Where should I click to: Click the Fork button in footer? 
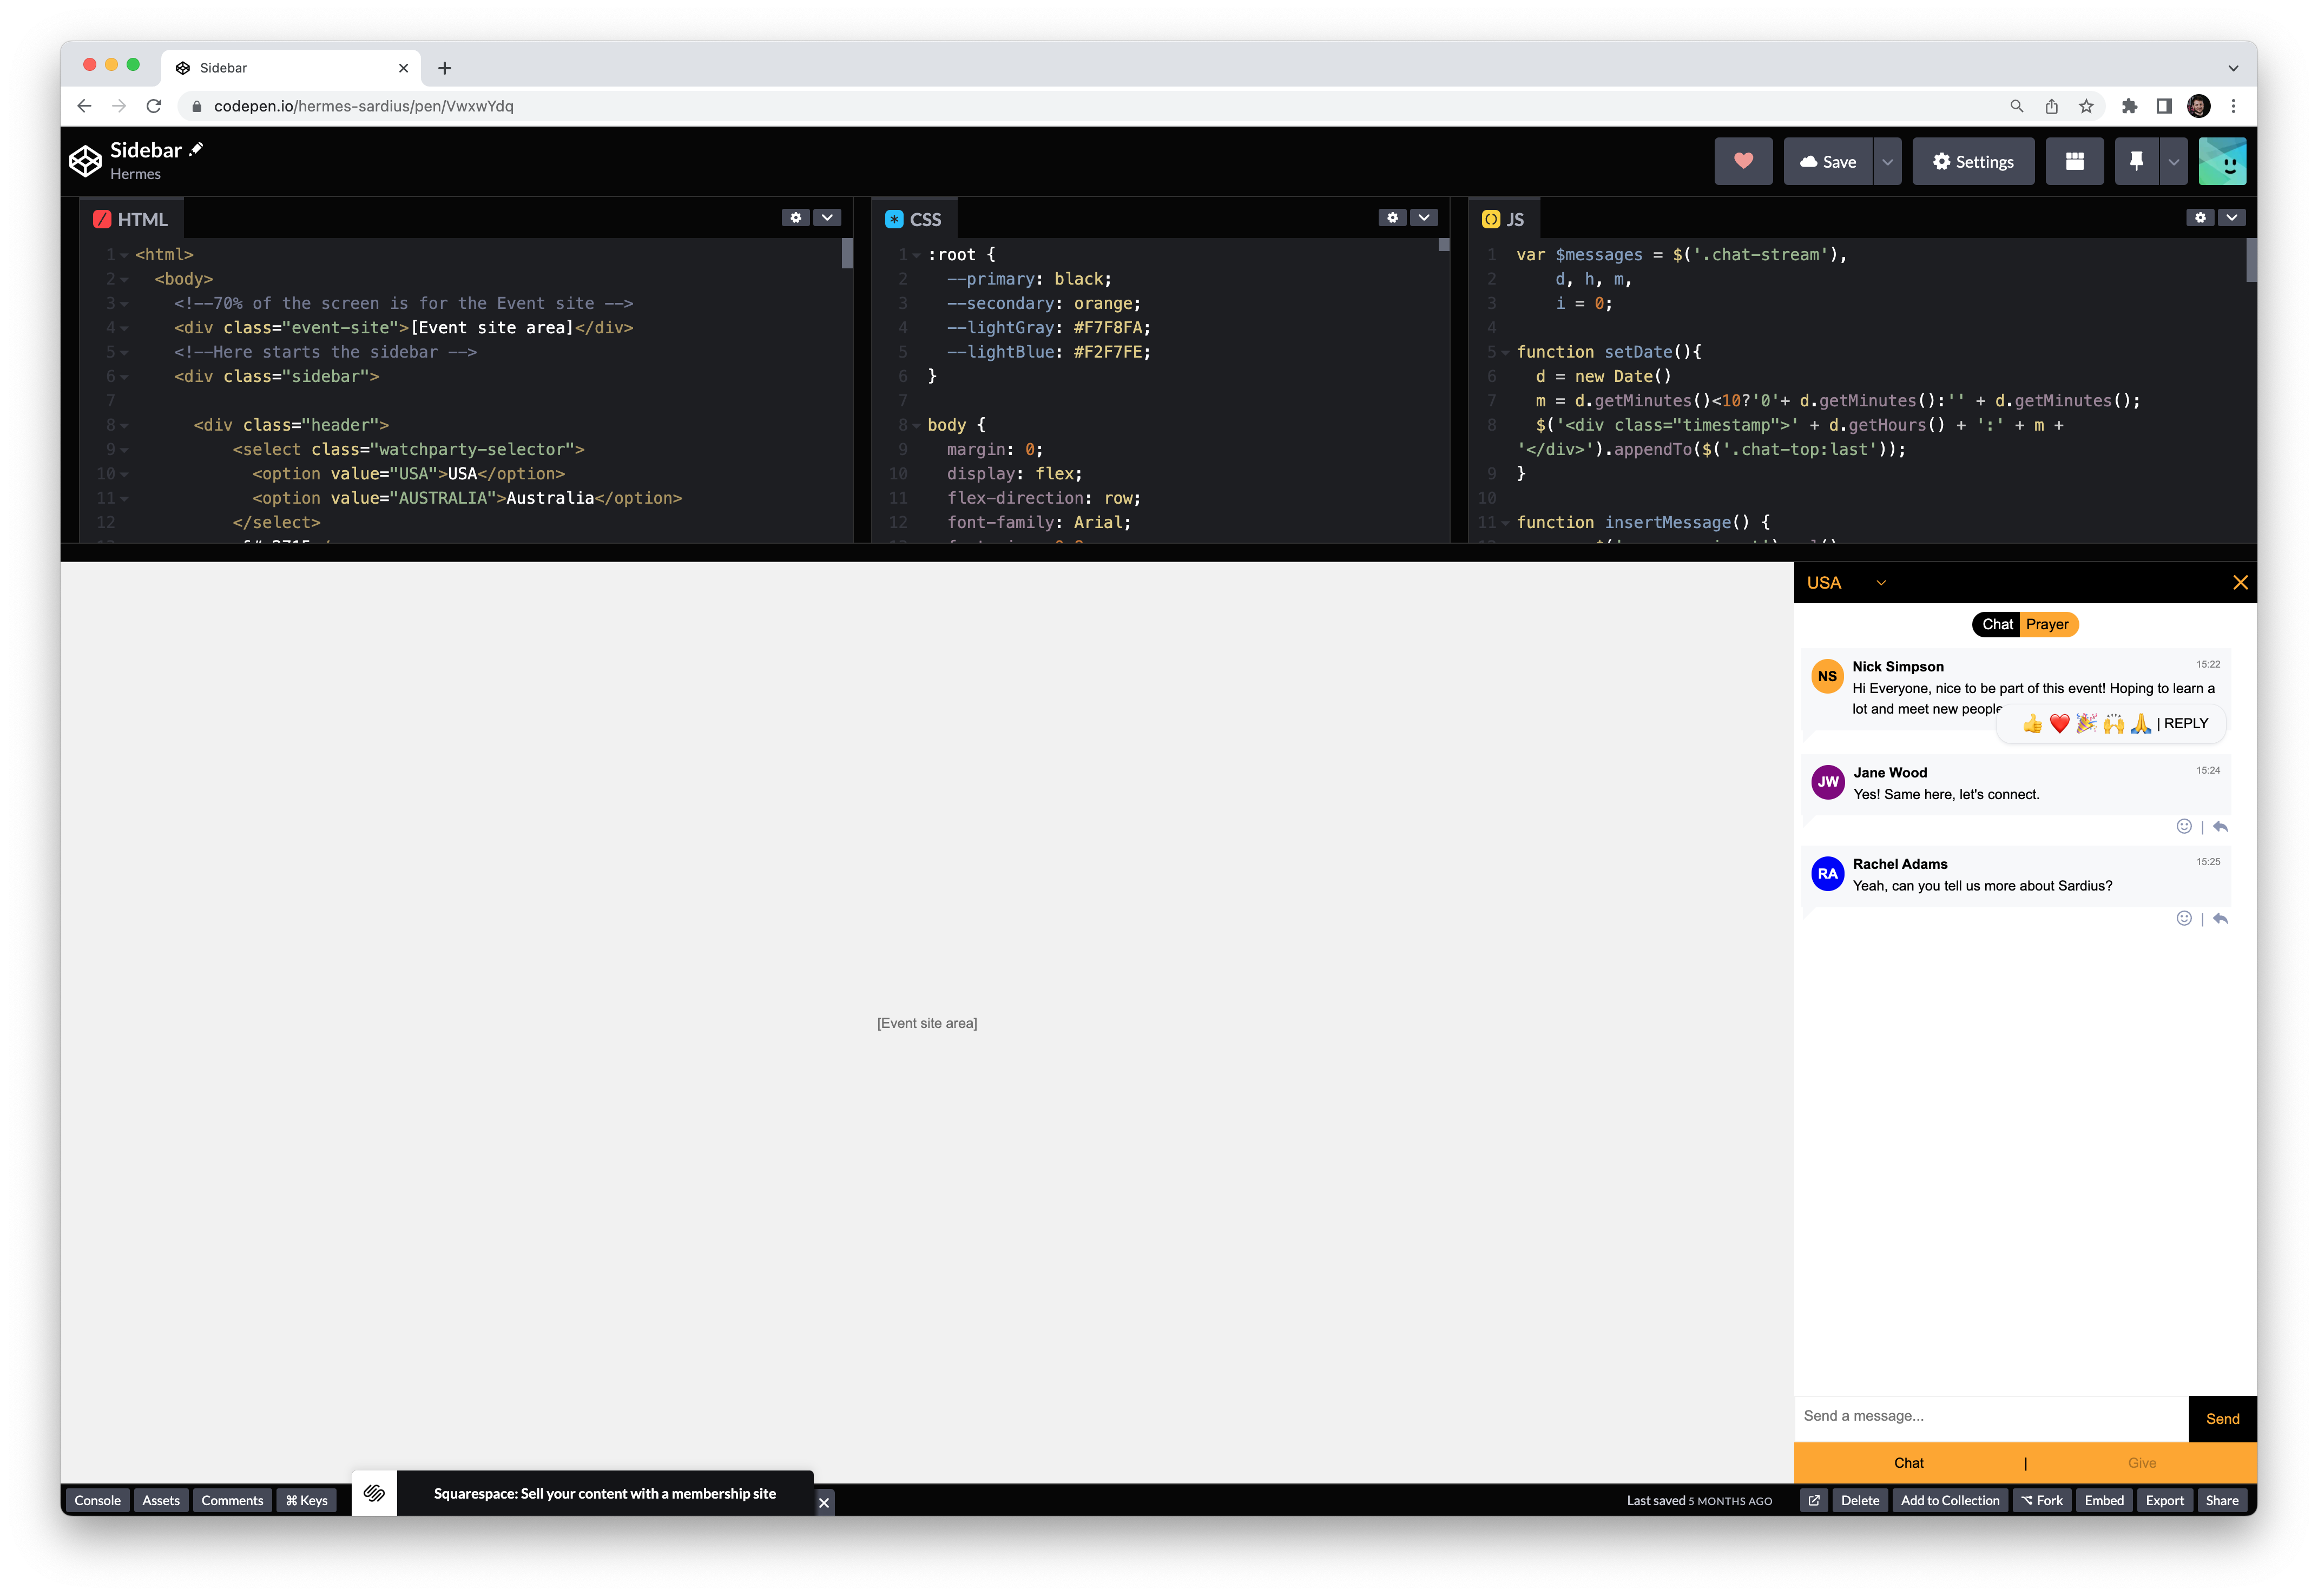point(2042,1500)
